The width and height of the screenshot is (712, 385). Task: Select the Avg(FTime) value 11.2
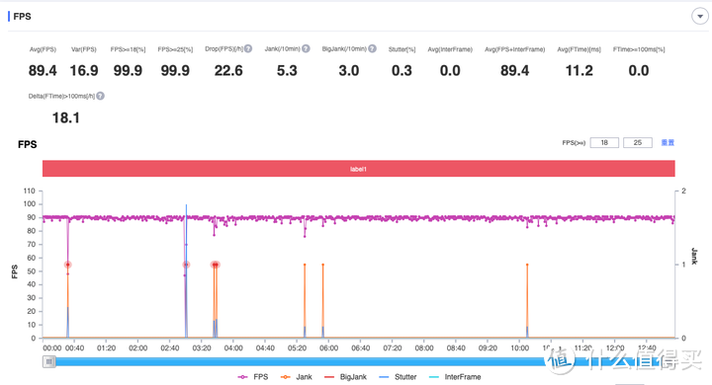tap(578, 71)
